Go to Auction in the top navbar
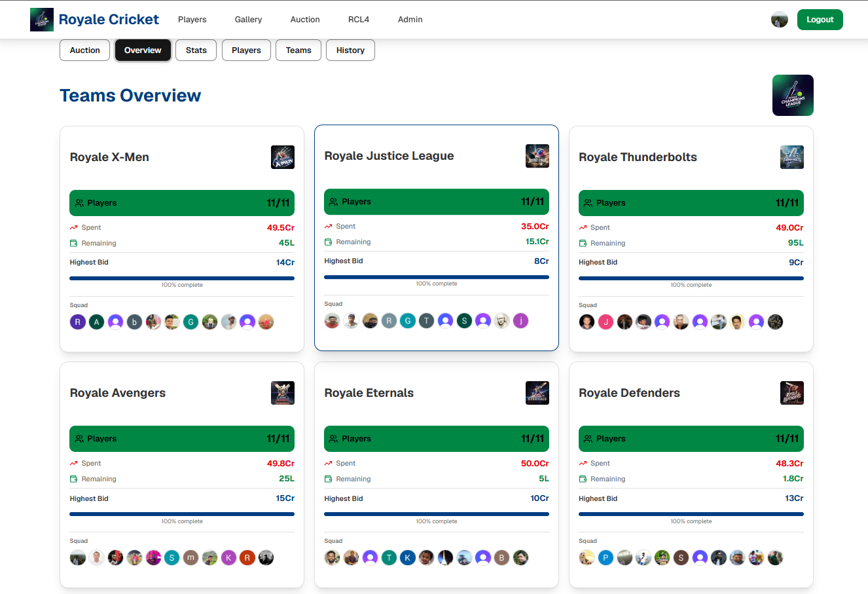 (305, 20)
